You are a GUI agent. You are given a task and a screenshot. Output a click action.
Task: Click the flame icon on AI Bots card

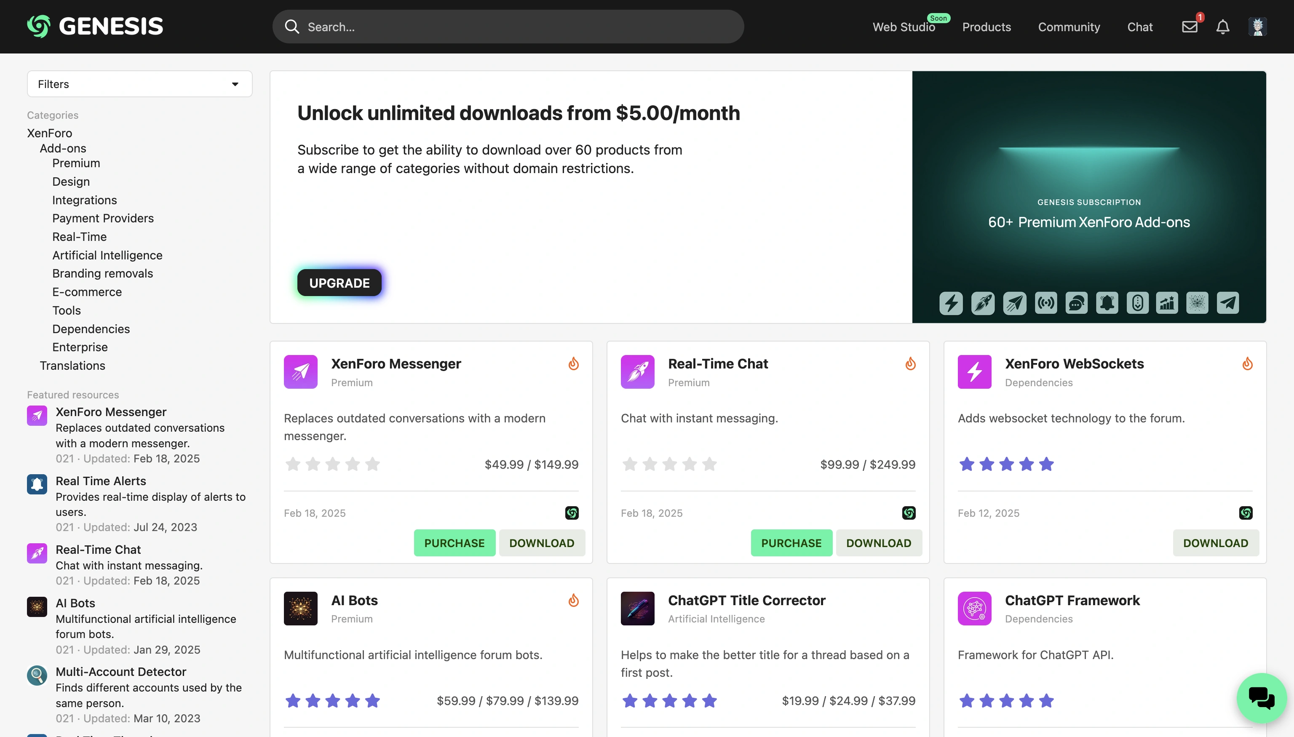(x=573, y=600)
